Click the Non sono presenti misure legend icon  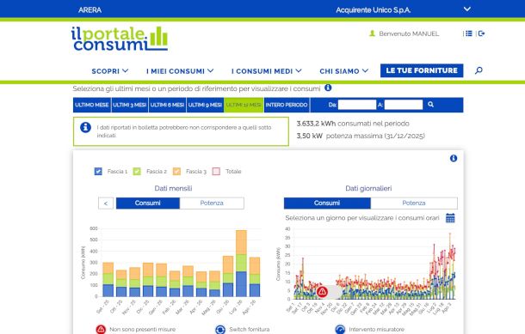tap(101, 330)
